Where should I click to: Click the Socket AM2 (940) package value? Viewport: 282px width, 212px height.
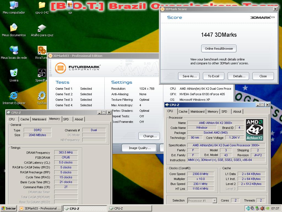click(215, 132)
